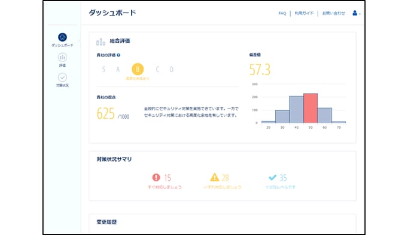The image size is (408, 235).
Task: Open the 利用ガイド link
Action: [x=304, y=13]
